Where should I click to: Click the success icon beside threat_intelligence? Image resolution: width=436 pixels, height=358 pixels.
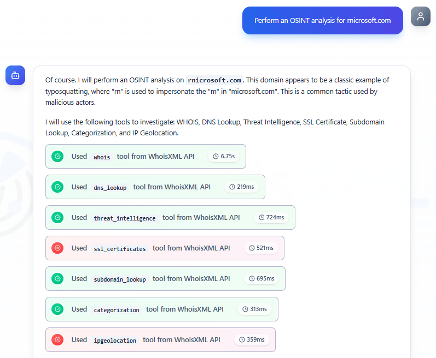click(57, 218)
